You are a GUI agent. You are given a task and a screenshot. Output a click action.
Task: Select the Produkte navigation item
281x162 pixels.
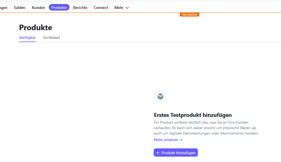(x=59, y=8)
